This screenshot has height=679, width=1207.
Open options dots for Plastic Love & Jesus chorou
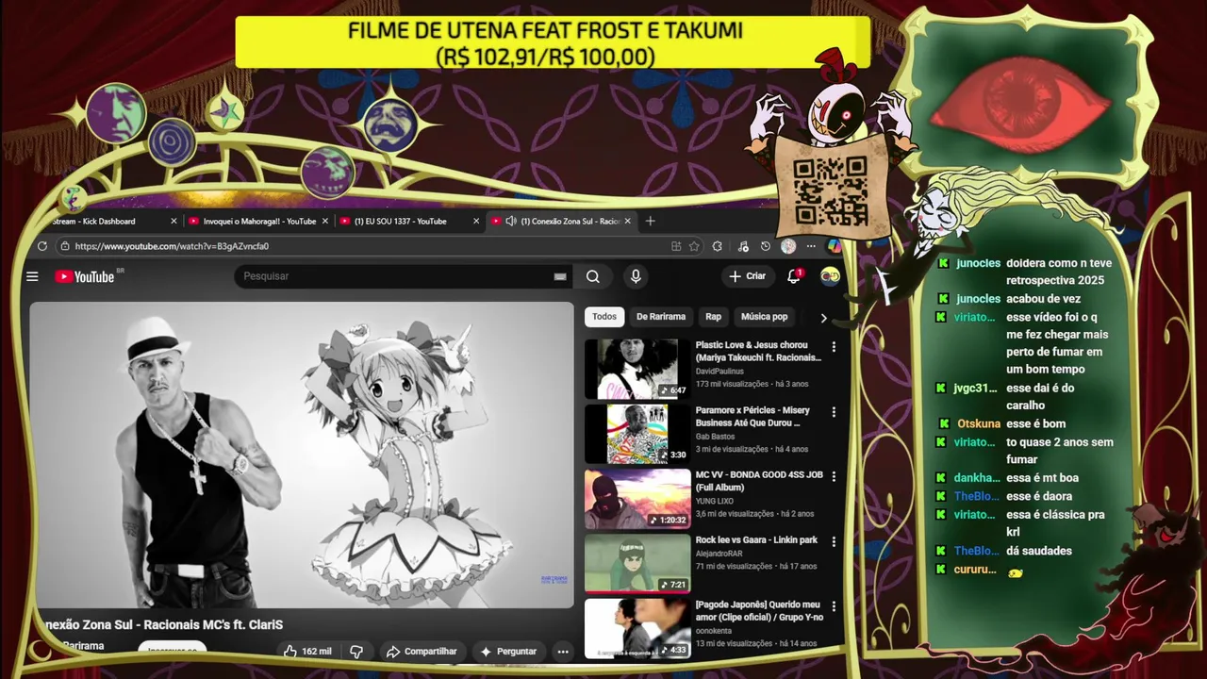coord(833,346)
